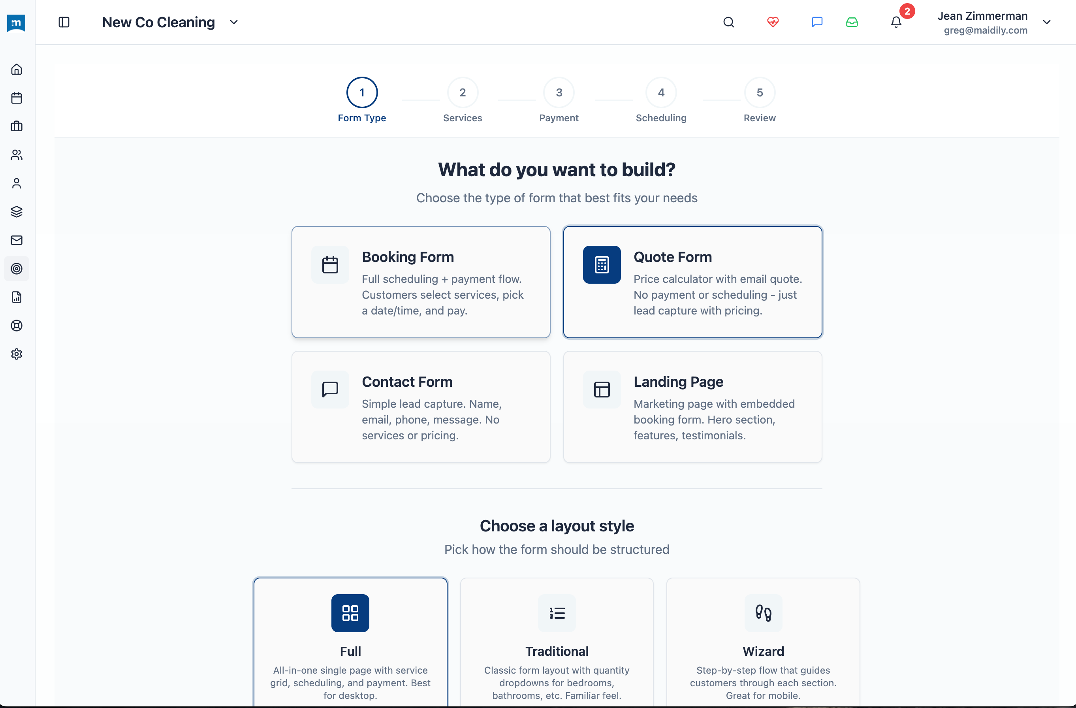Open the Calendar sidebar icon

[x=17, y=98]
